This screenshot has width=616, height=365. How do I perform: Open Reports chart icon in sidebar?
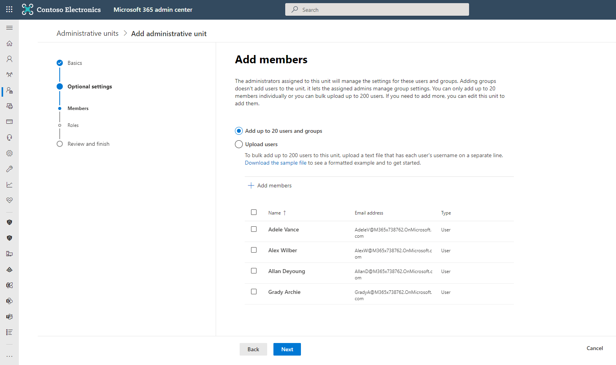[x=9, y=185]
